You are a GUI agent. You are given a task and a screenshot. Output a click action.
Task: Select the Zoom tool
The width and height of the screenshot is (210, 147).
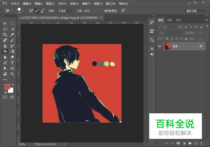click(x=12, y=74)
